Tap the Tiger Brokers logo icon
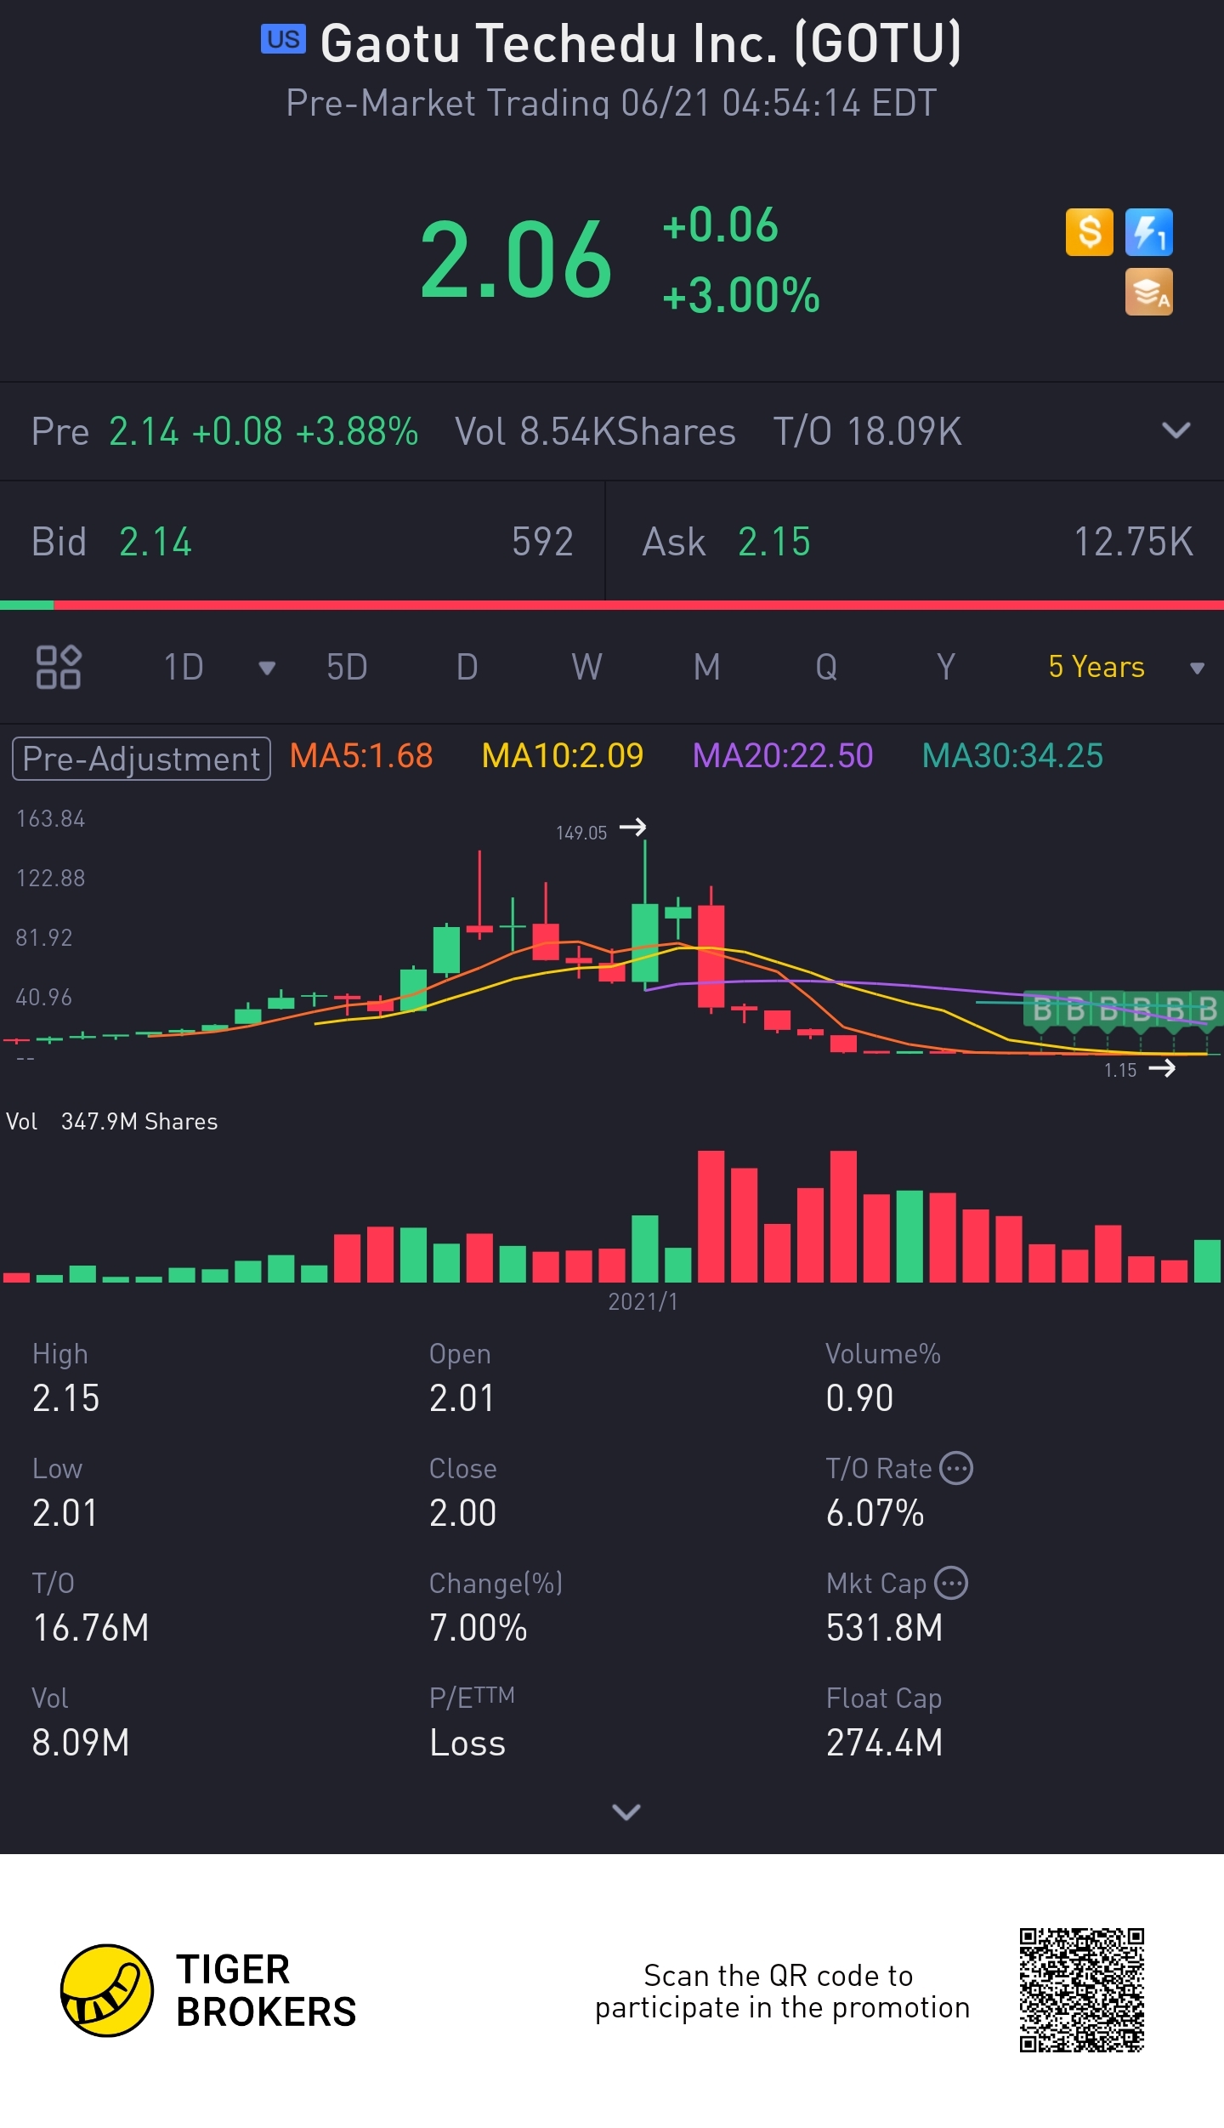The width and height of the screenshot is (1224, 2128). point(107,1990)
